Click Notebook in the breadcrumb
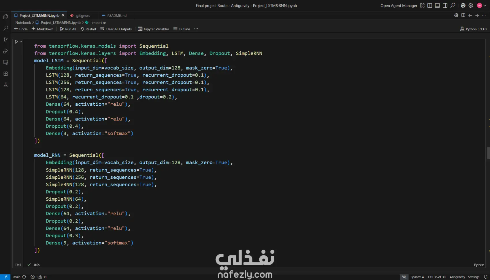 (23, 23)
